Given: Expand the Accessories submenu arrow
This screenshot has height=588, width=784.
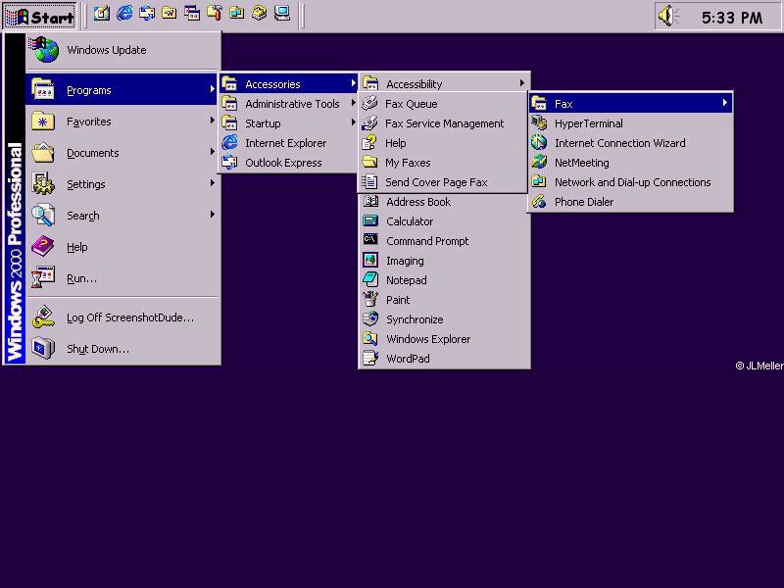Looking at the screenshot, I should pyautogui.click(x=353, y=83).
